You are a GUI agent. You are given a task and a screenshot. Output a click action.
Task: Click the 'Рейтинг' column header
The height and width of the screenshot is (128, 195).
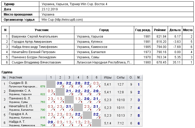click(160, 30)
